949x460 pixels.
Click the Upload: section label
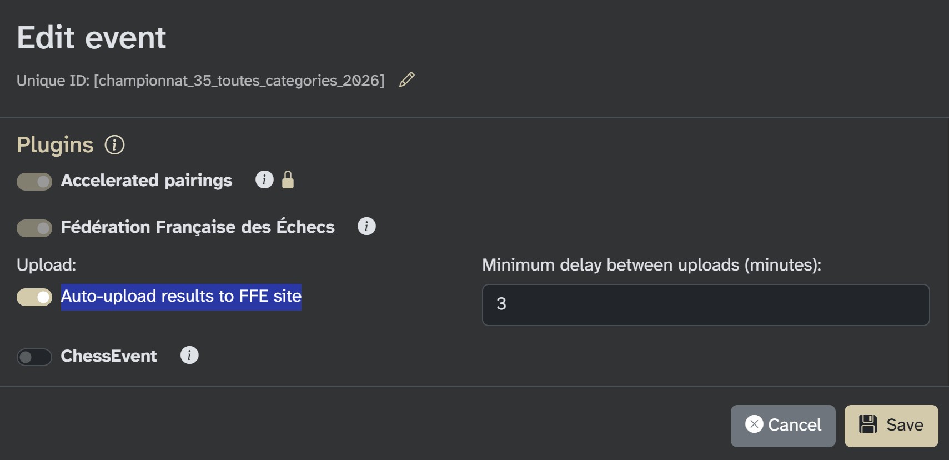tap(47, 265)
